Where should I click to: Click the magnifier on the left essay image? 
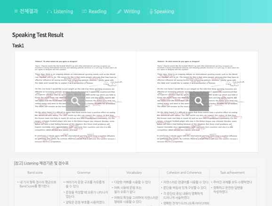(x=76, y=101)
